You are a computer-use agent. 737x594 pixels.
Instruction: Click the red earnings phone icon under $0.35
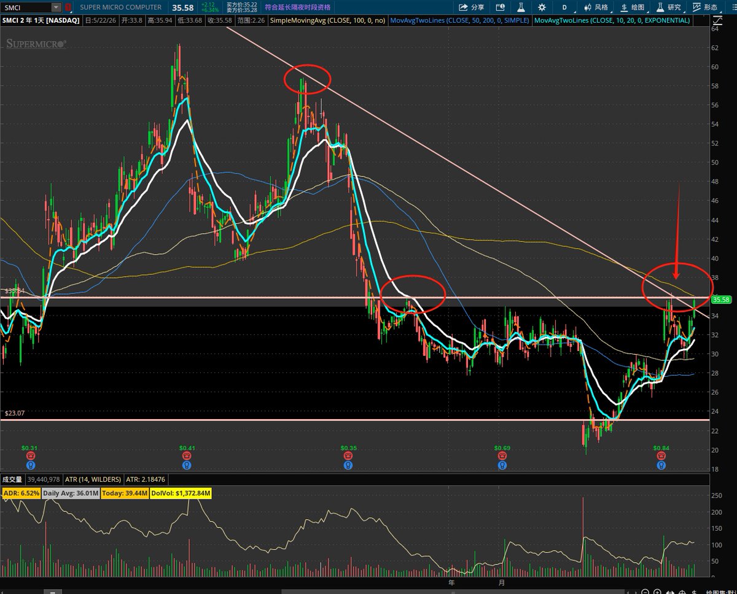348,456
